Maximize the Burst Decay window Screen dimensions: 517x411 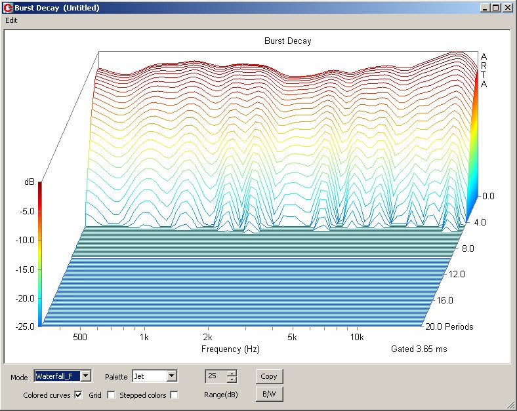point(496,8)
